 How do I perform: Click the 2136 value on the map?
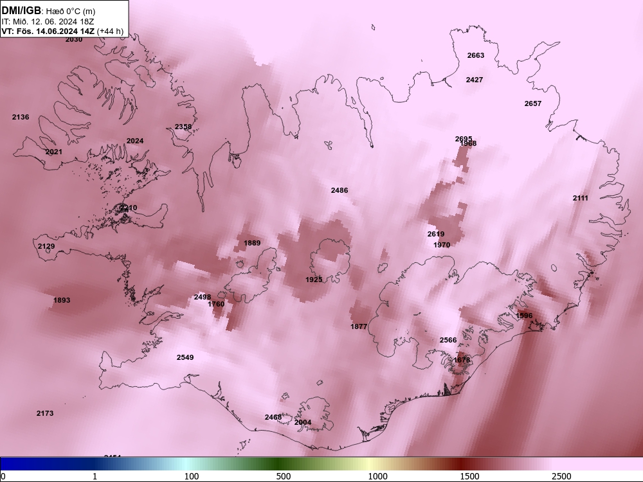(x=21, y=117)
